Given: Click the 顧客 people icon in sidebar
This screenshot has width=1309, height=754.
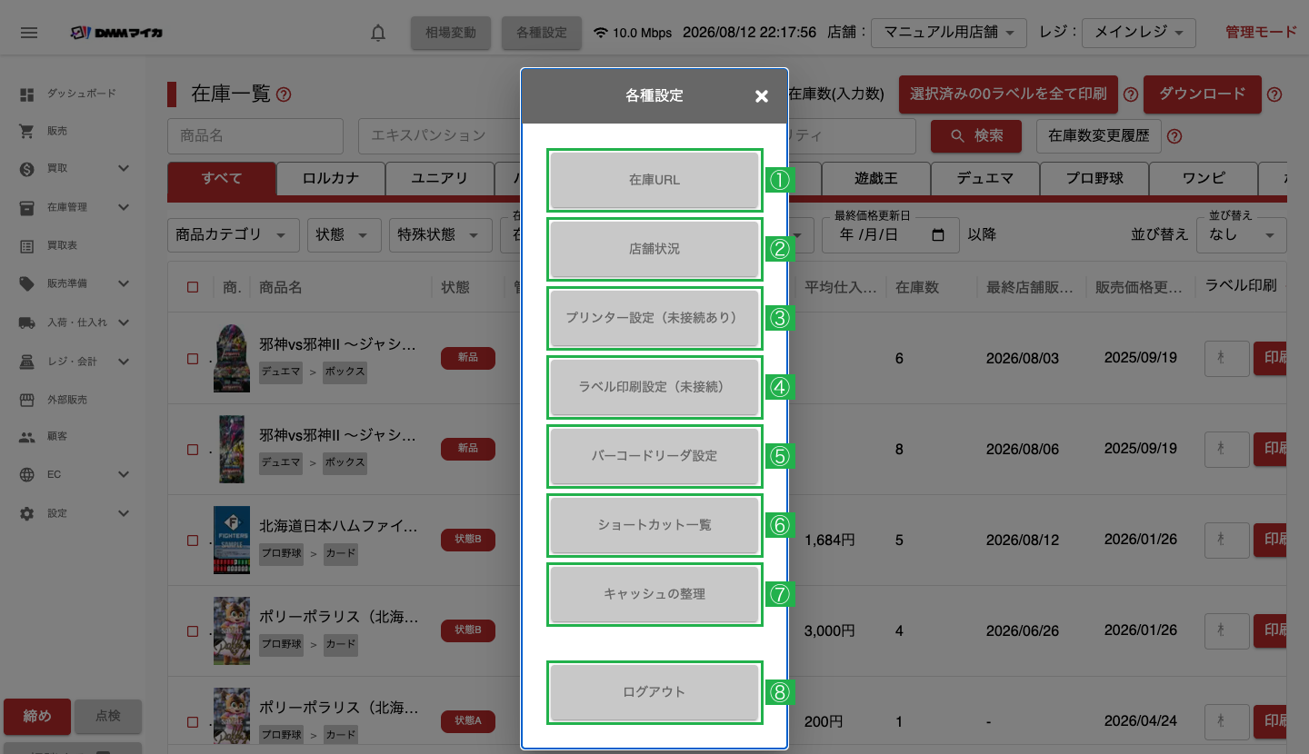Looking at the screenshot, I should [27, 436].
